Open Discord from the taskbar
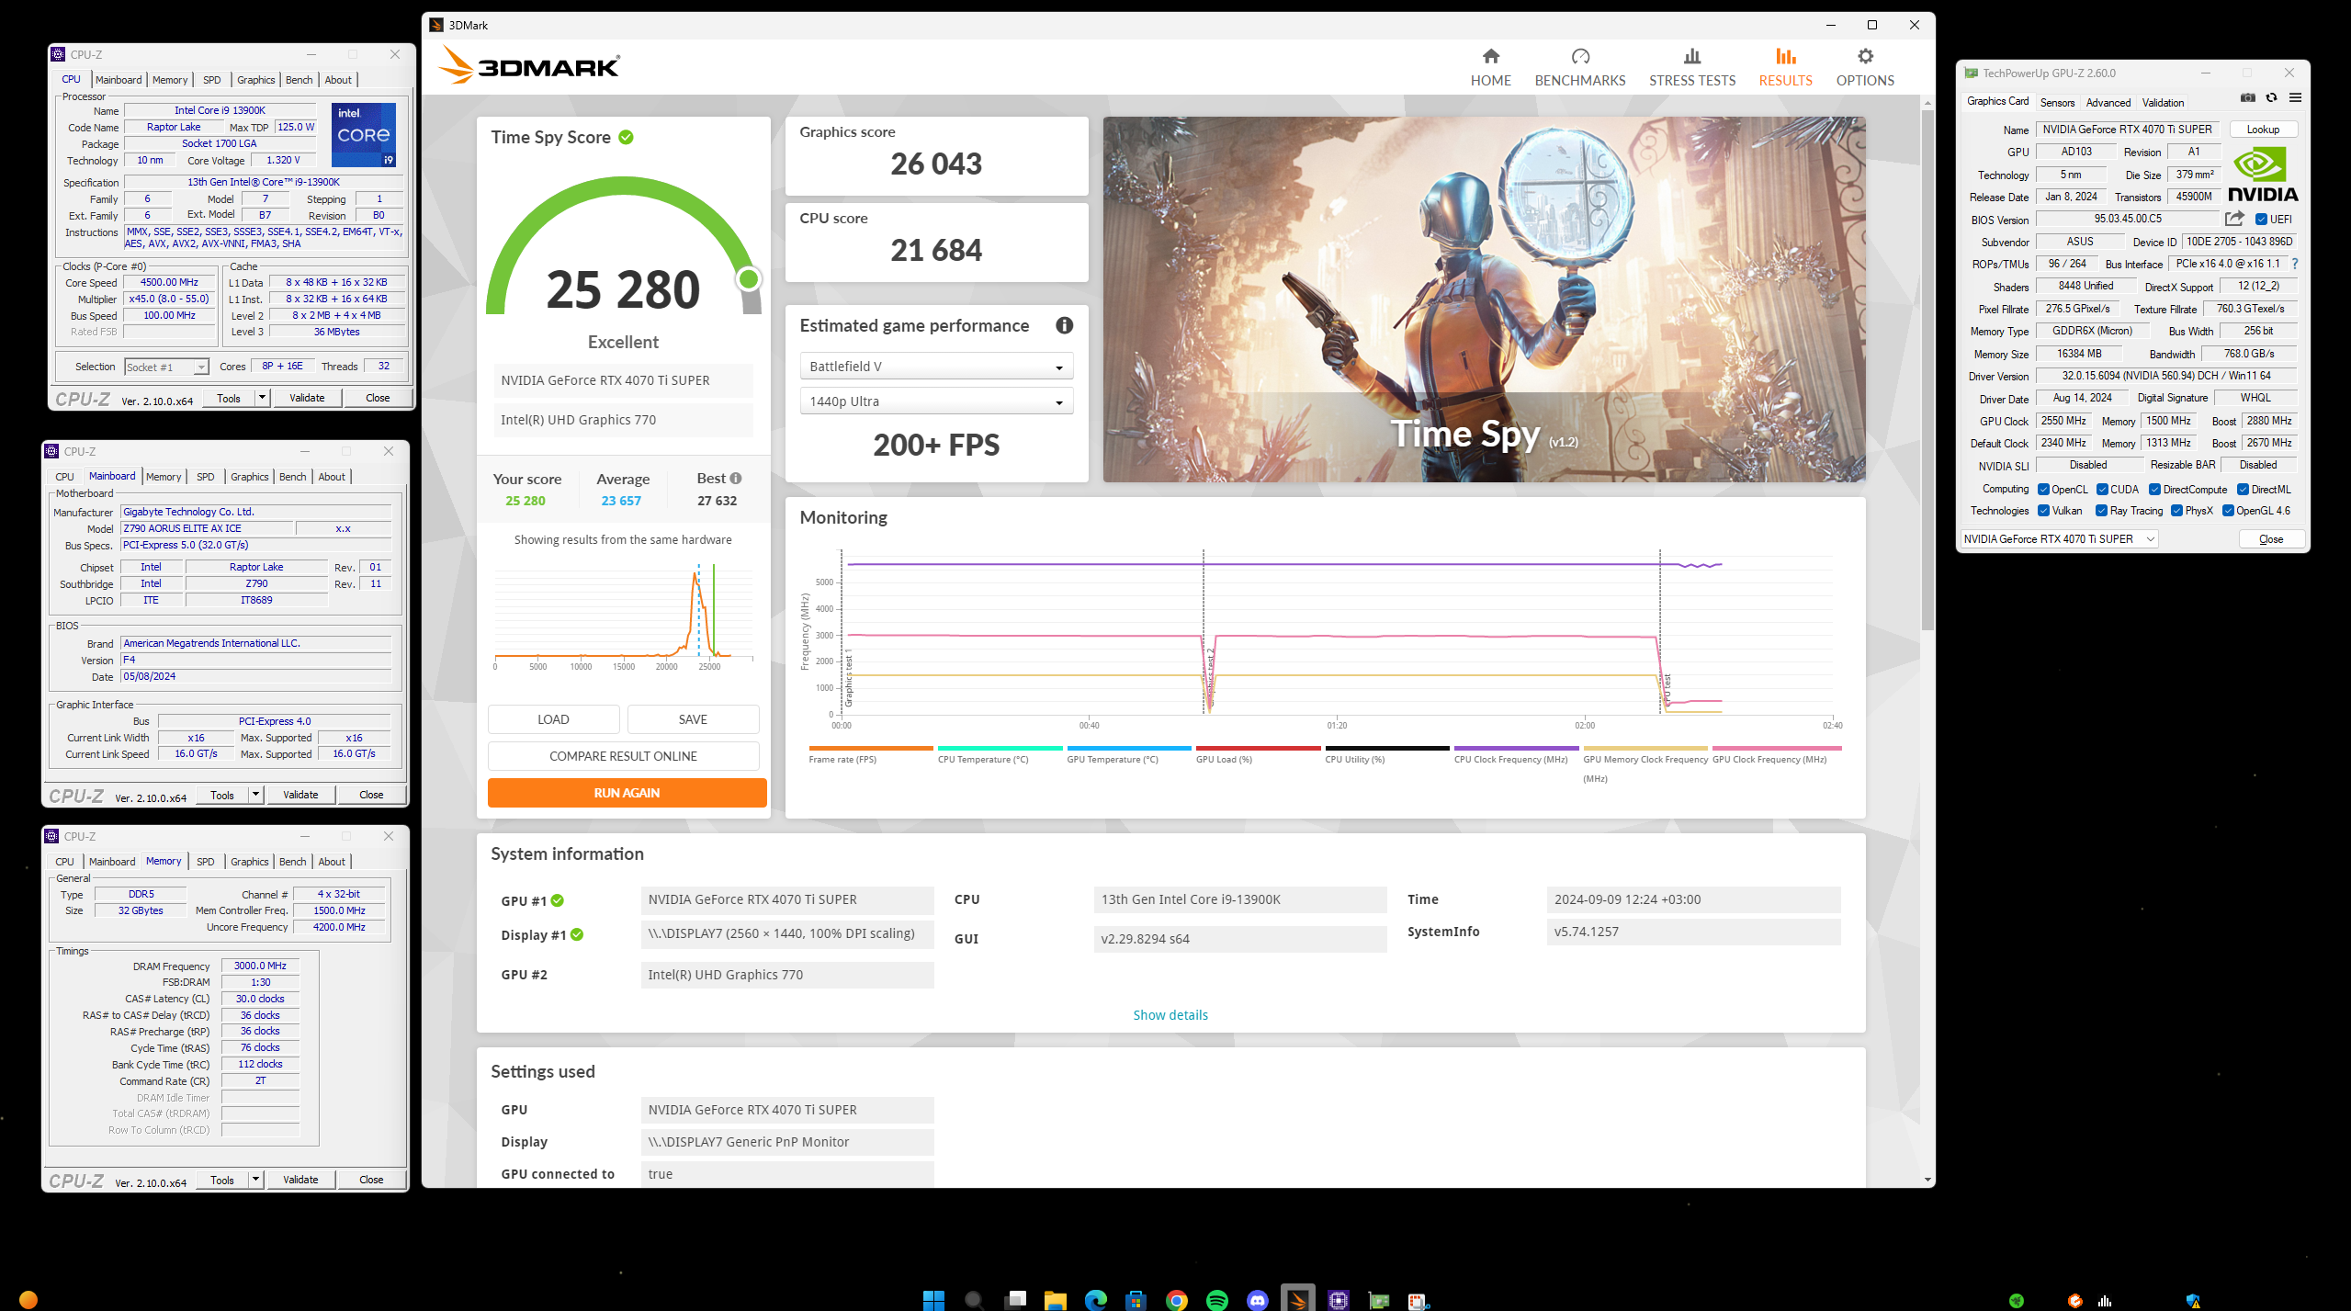The width and height of the screenshot is (2351, 1311). tap(1257, 1299)
